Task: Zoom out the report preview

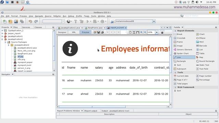Action: click(145, 32)
